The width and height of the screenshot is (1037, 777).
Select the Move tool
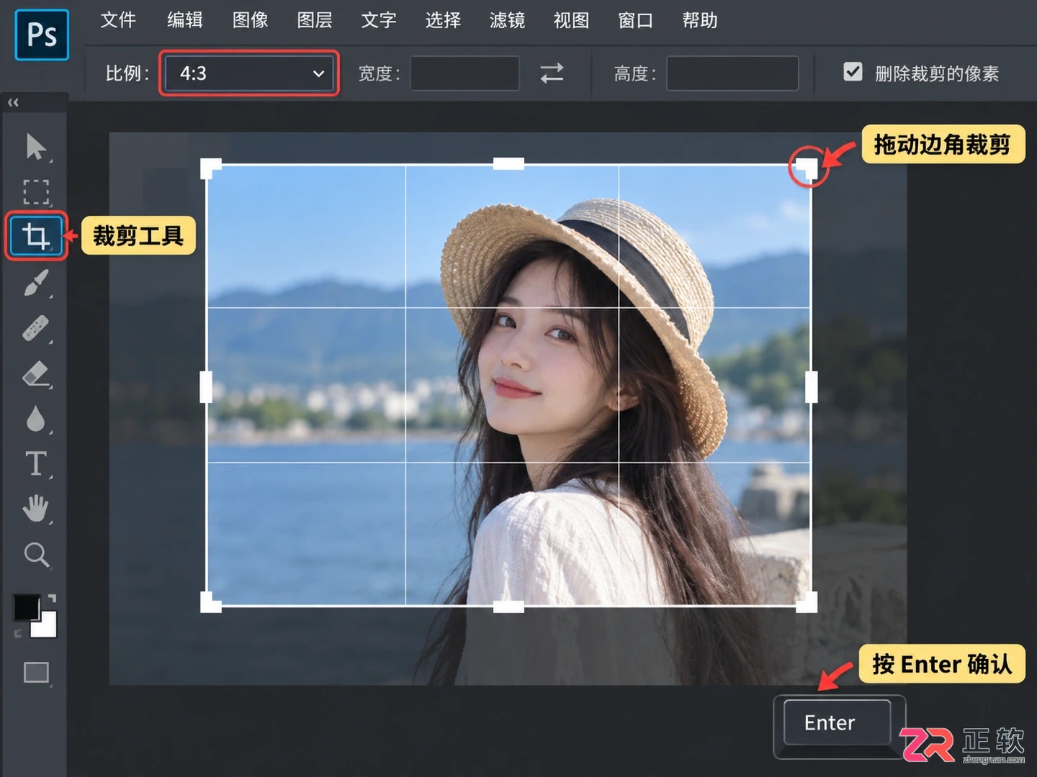click(35, 147)
